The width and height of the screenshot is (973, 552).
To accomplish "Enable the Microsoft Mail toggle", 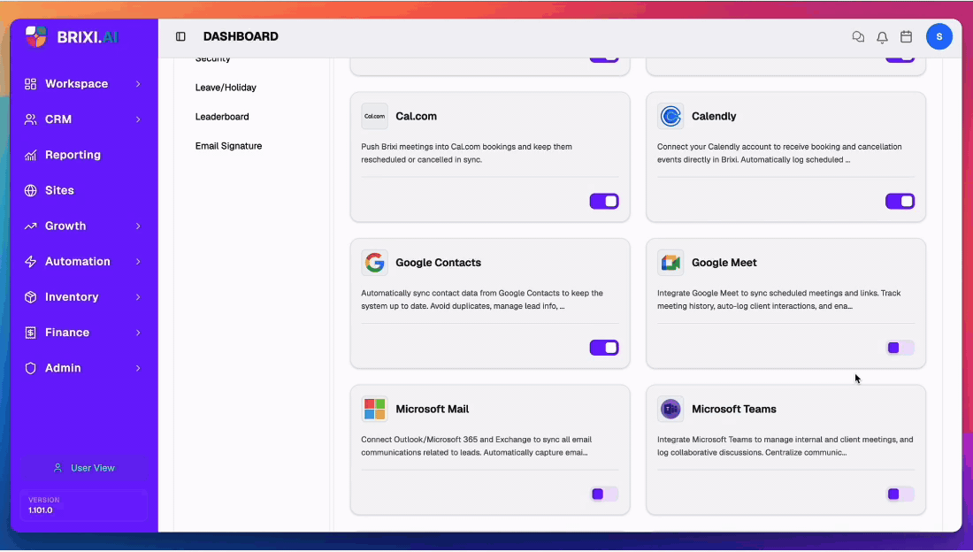I will 604,494.
